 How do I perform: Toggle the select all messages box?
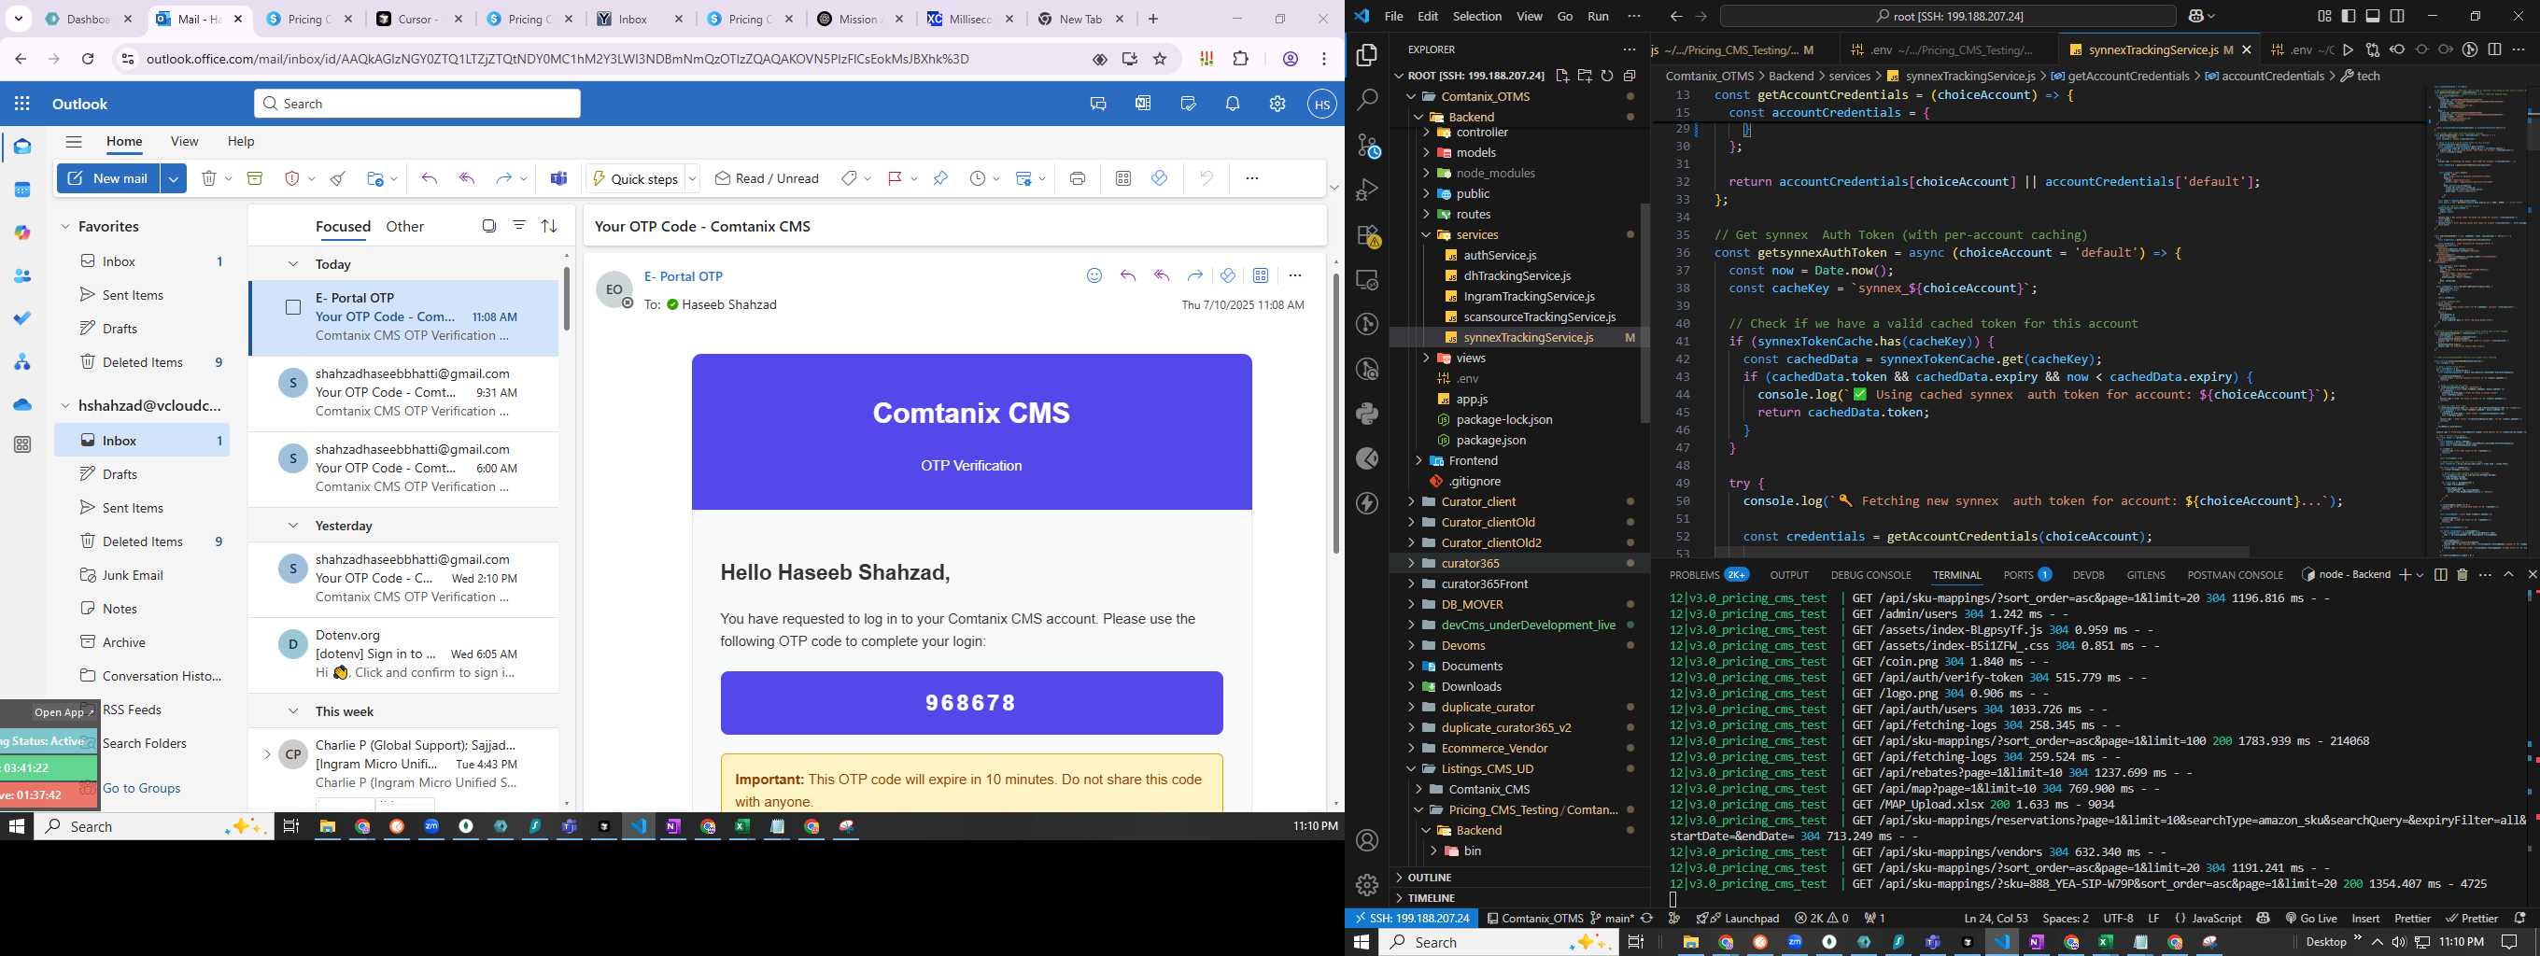click(x=488, y=226)
